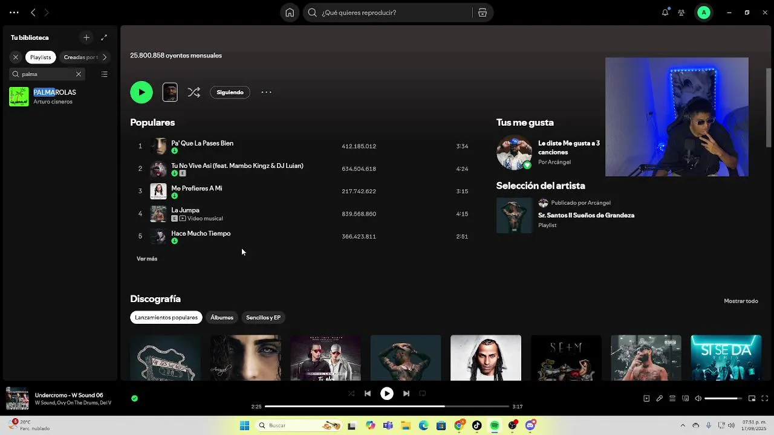Select the 'Lanzamientos populares' tab

point(166,318)
